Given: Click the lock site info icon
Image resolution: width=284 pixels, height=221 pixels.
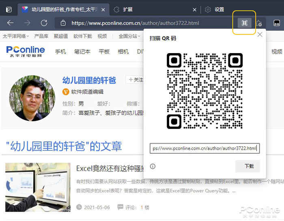Looking at the screenshot, I should [x=63, y=23].
